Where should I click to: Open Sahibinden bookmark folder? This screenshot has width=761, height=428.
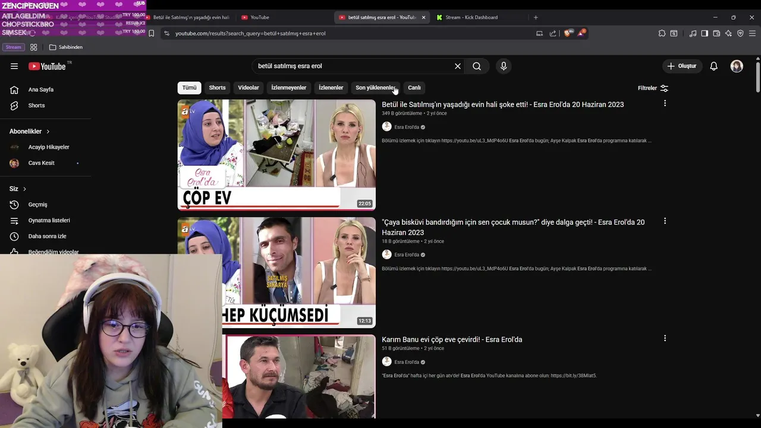[66, 47]
